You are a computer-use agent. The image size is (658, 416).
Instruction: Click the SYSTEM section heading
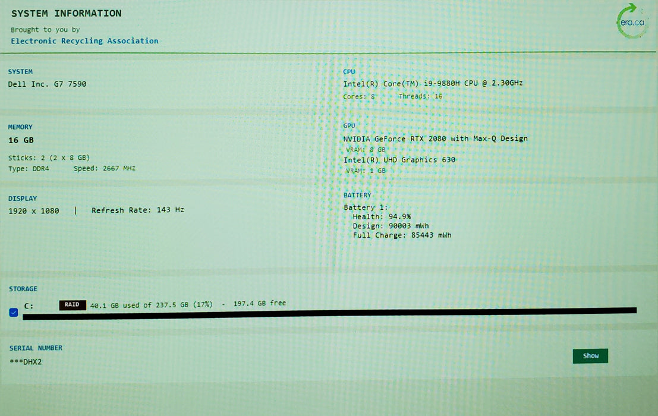click(20, 72)
